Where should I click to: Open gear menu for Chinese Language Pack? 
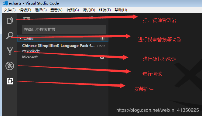point(102,58)
